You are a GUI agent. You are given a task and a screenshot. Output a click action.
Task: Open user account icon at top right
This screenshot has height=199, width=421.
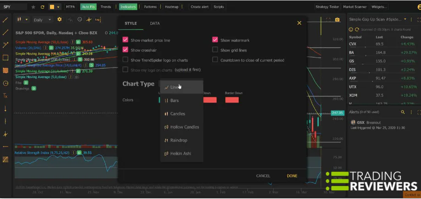419,7
